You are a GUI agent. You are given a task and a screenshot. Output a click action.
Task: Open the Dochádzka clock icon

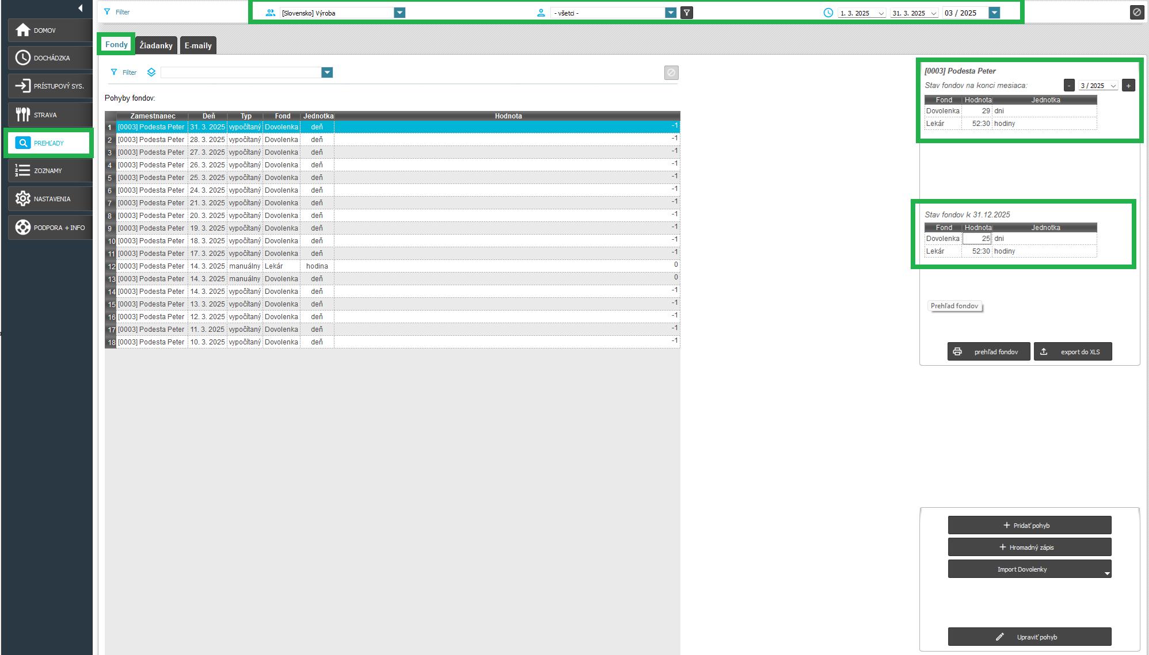pos(23,58)
